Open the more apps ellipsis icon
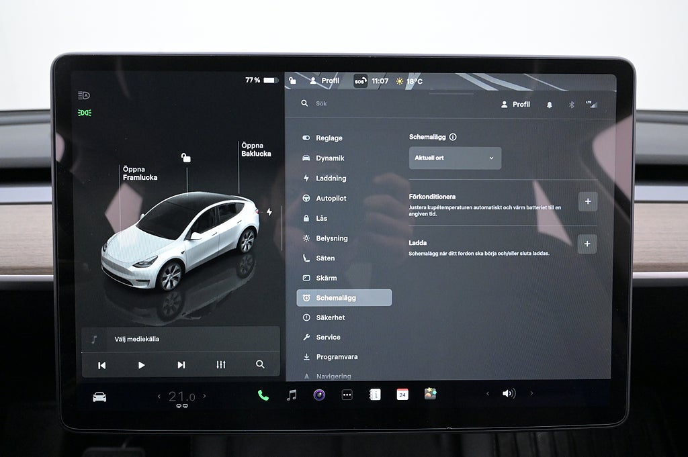Image resolution: width=688 pixels, height=457 pixels. pyautogui.click(x=347, y=395)
